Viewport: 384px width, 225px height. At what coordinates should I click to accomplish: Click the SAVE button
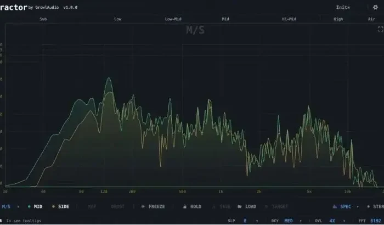tap(222, 207)
